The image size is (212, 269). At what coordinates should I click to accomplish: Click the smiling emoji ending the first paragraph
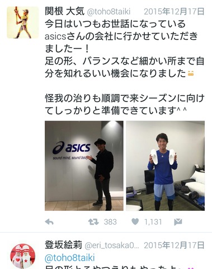(x=191, y=73)
